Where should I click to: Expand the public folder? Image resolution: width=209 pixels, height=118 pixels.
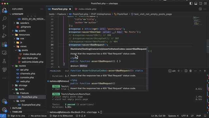[22, 30]
